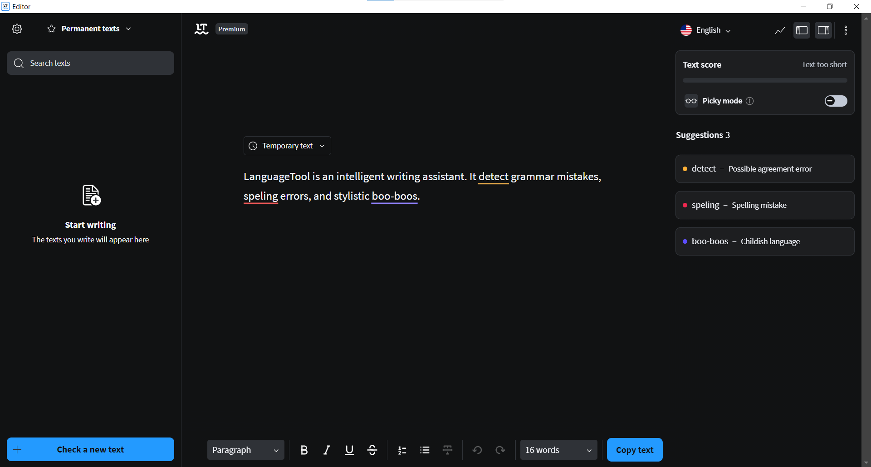Open the speling spelling mistake suggestion
Screen dimensions: 871x467
click(x=765, y=205)
